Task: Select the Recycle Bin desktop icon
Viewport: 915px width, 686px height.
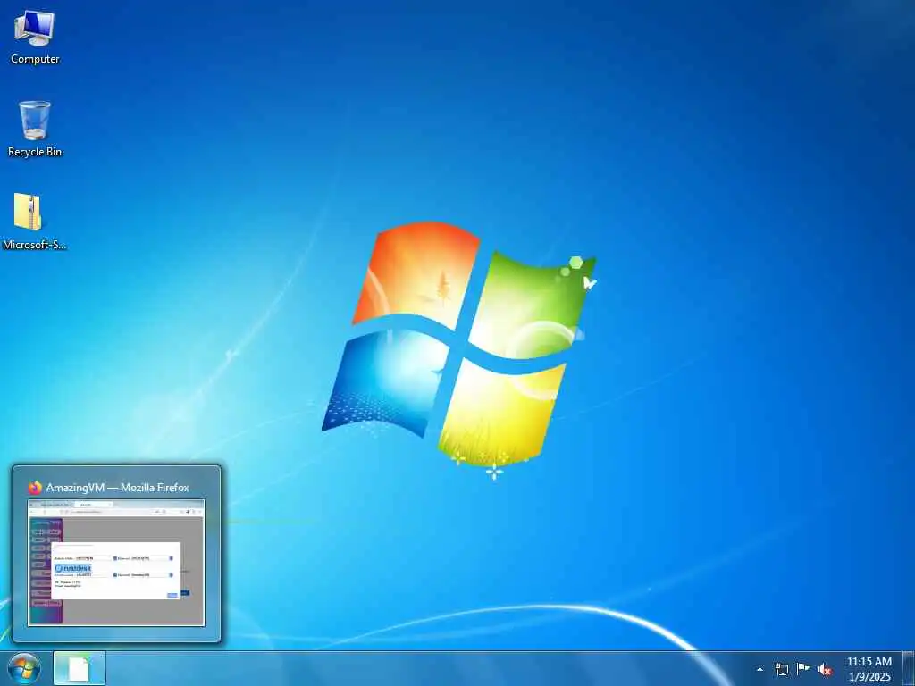Action: pos(35,129)
